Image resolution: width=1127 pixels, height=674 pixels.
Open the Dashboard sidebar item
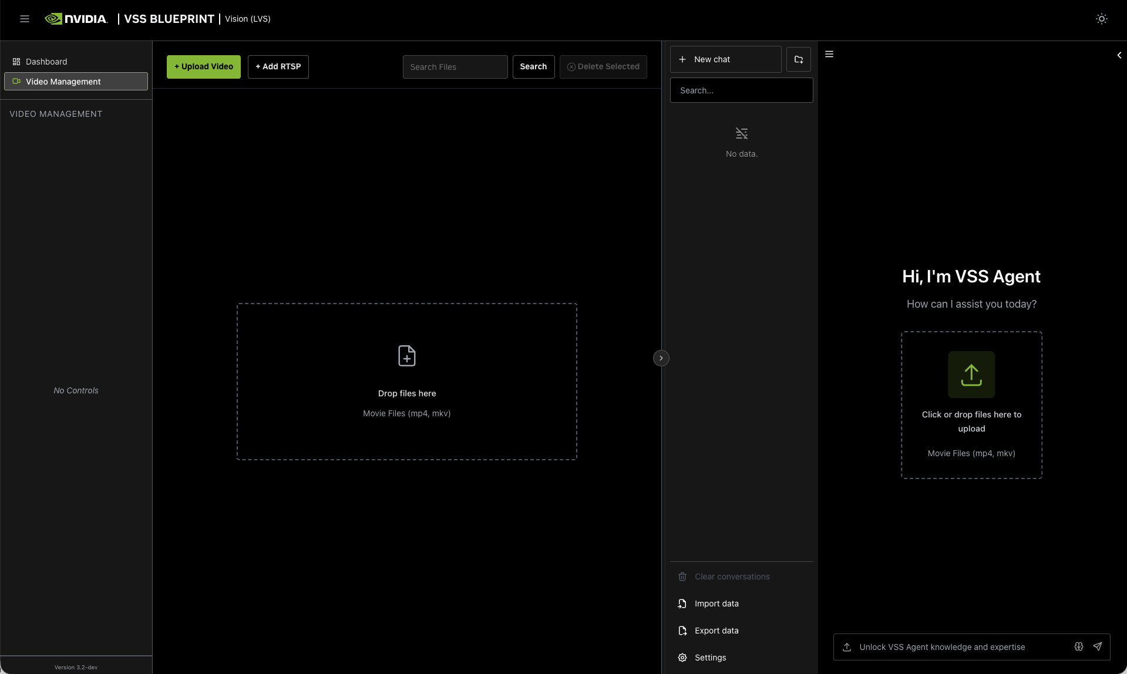(76, 62)
